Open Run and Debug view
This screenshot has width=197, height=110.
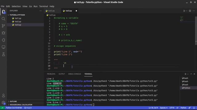coord(3,33)
